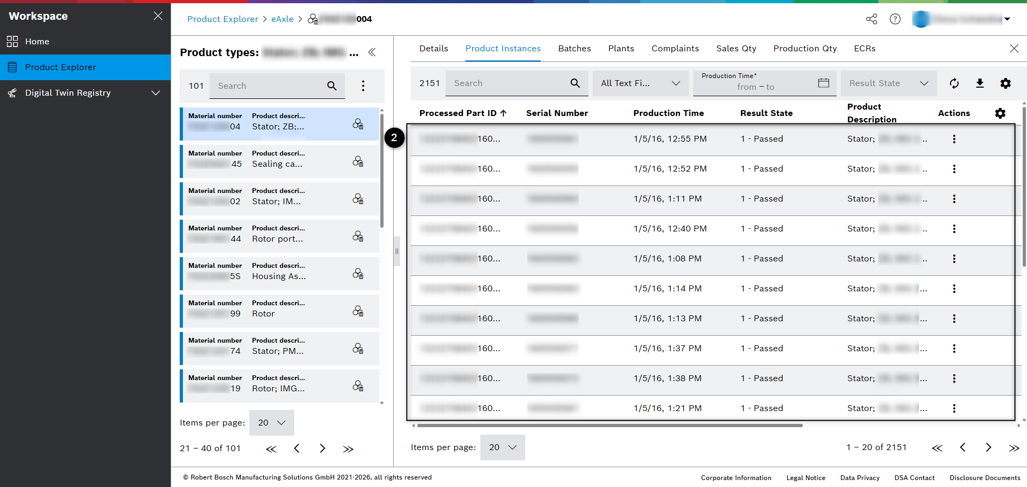Open product icon for Rotor port... row

pos(358,236)
